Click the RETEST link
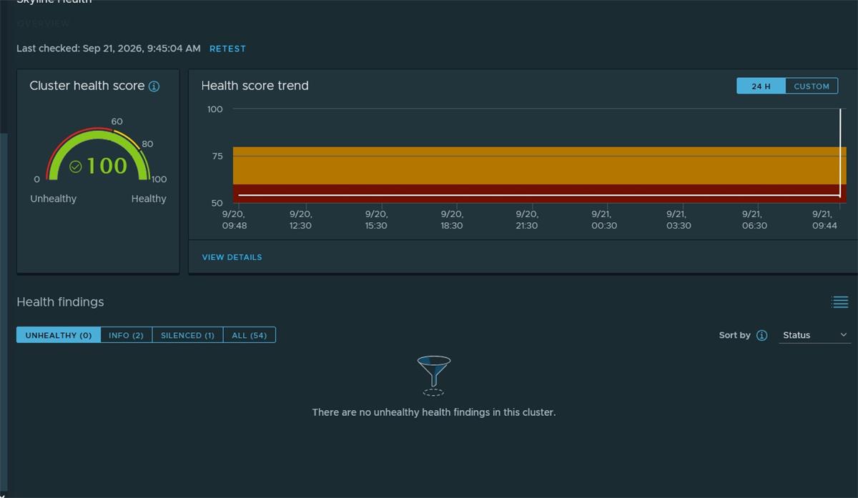The width and height of the screenshot is (858, 498). pos(227,49)
